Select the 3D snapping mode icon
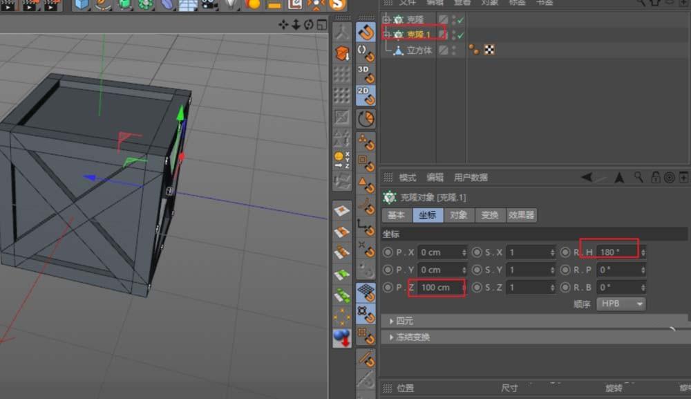 366,69
